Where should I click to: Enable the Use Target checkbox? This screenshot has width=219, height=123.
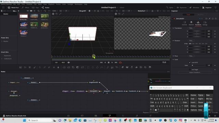[x=190, y=69]
